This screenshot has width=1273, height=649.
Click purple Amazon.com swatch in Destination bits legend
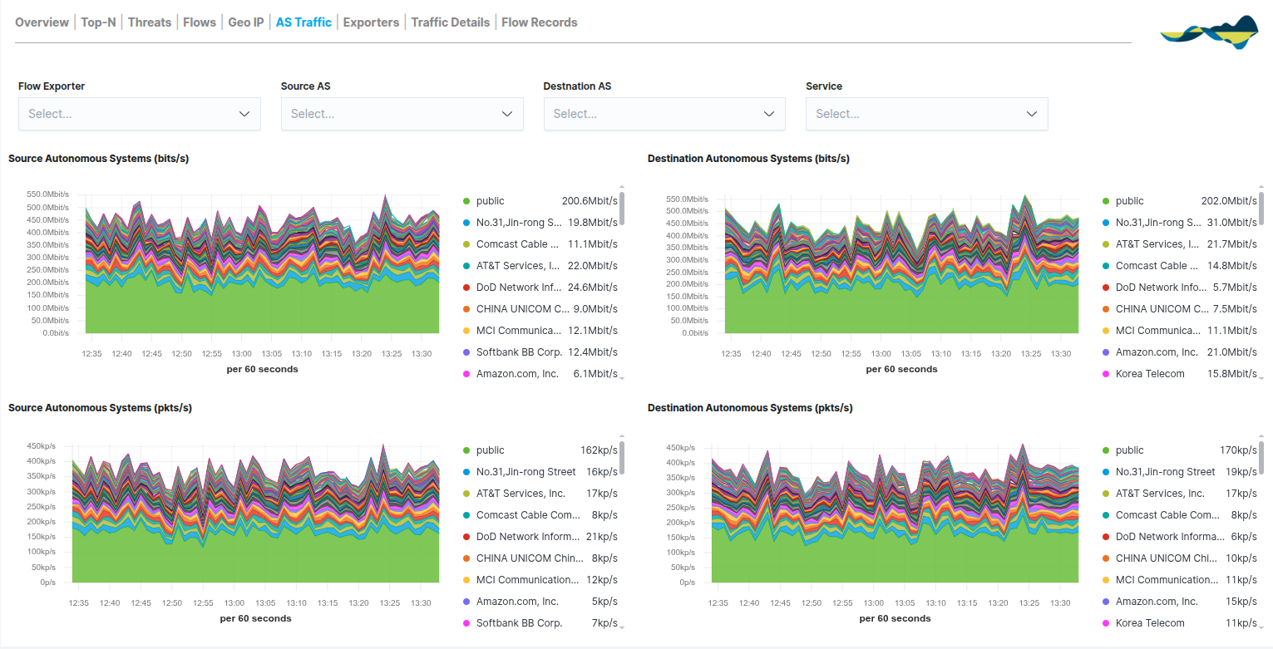tap(1106, 352)
